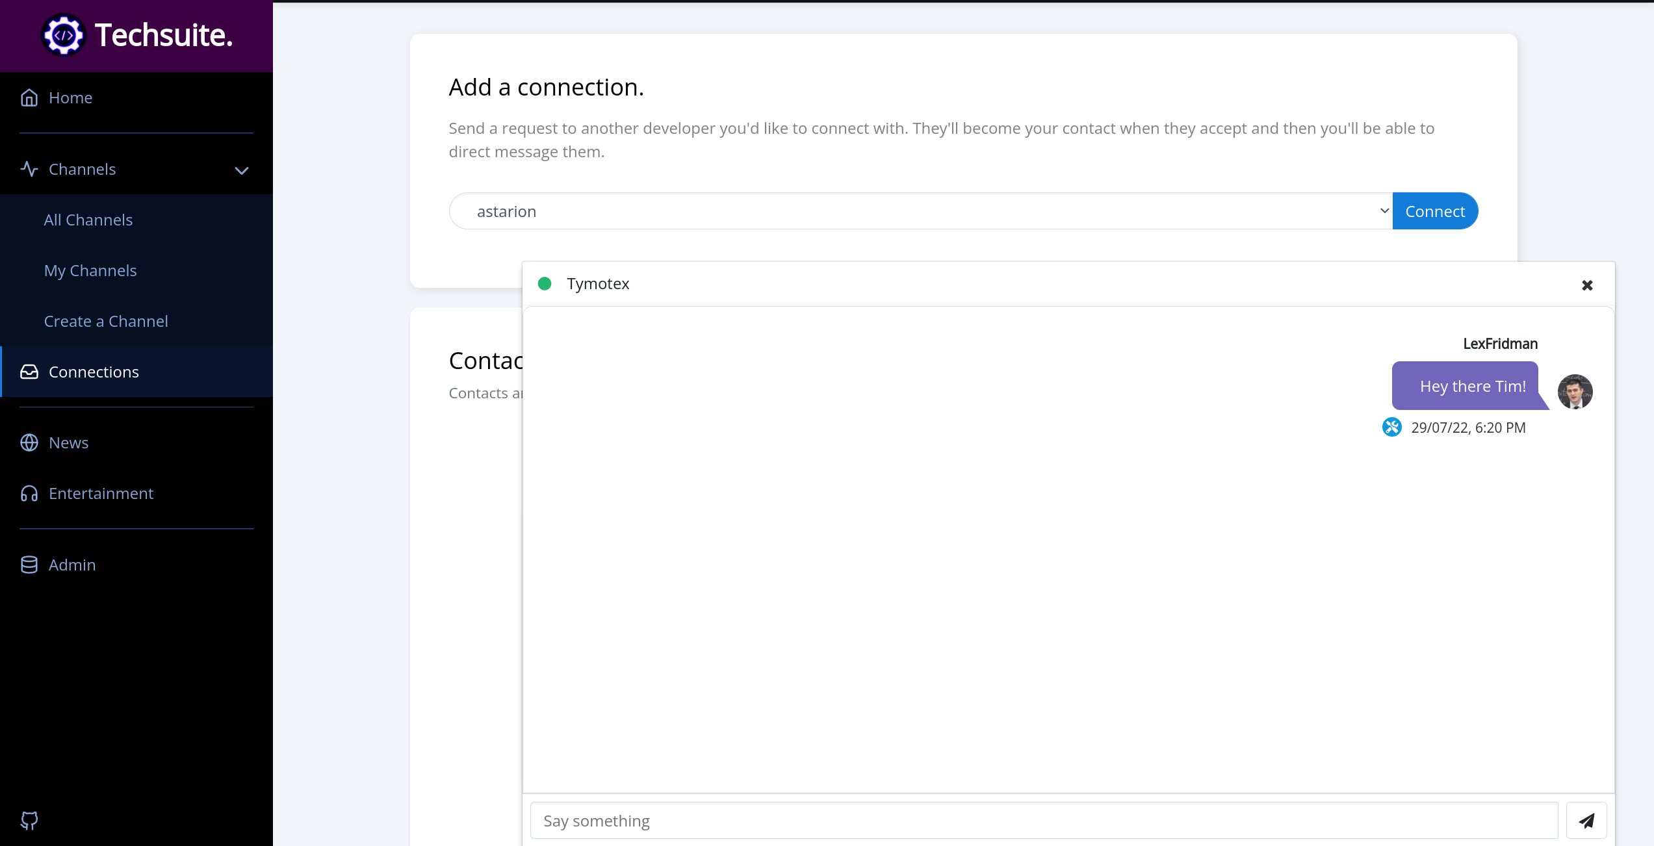Go to My Channels
This screenshot has width=1654, height=846.
[90, 270]
